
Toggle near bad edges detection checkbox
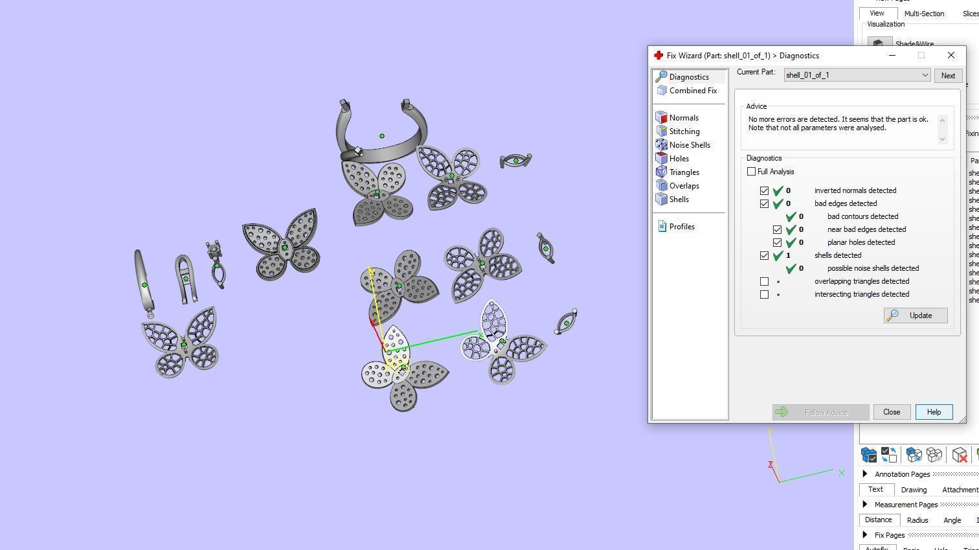[777, 229]
